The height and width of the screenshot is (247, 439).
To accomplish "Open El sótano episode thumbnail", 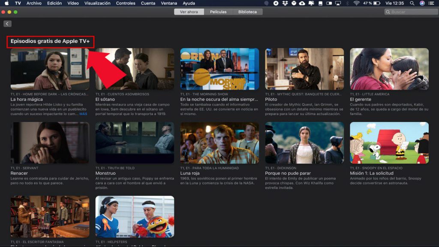I will 135,69.
